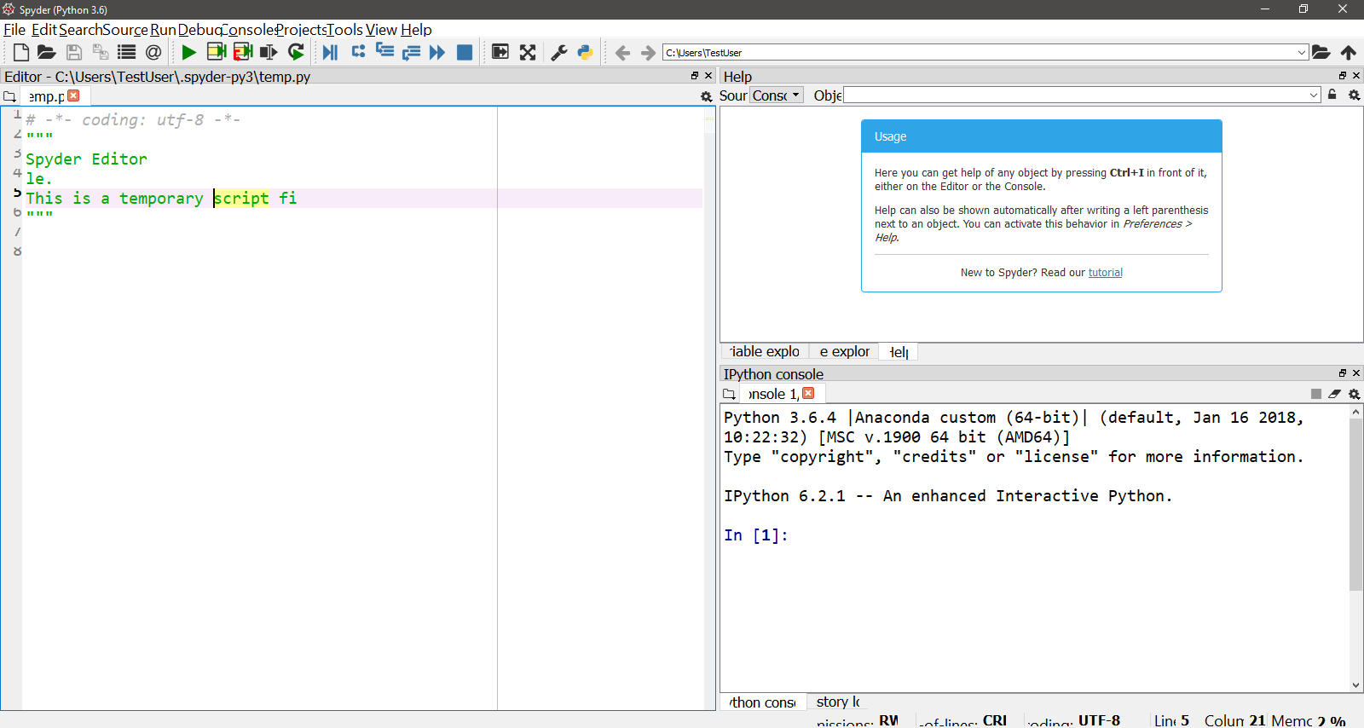Toggle fullscreen mode icon
Screen dimensions: 1364x728
[528, 52]
